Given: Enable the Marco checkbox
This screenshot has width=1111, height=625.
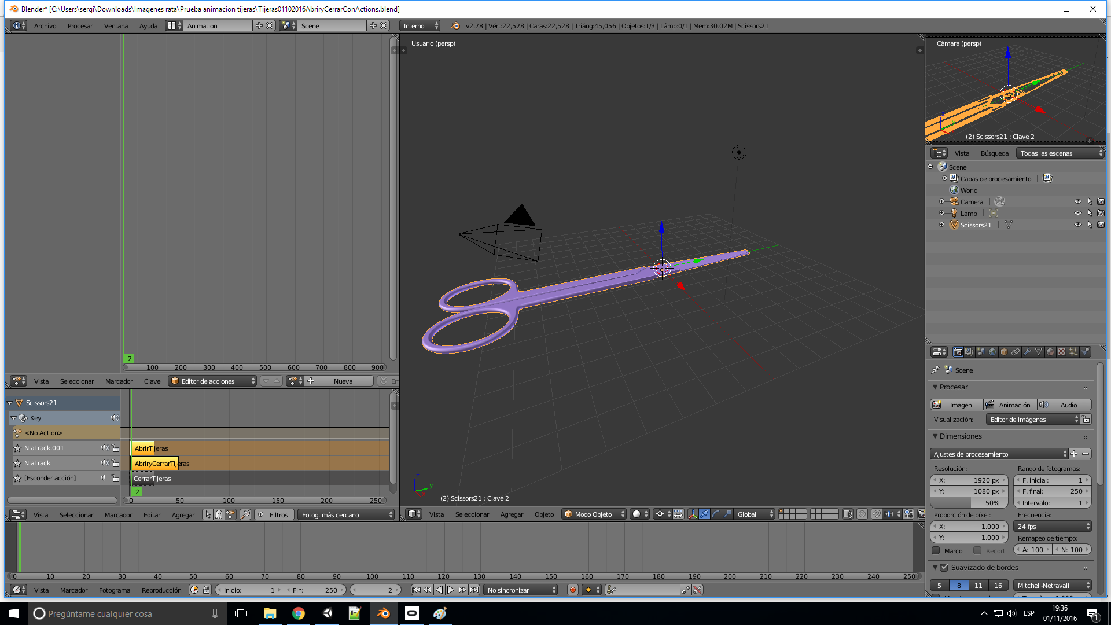Looking at the screenshot, I should tap(936, 550).
